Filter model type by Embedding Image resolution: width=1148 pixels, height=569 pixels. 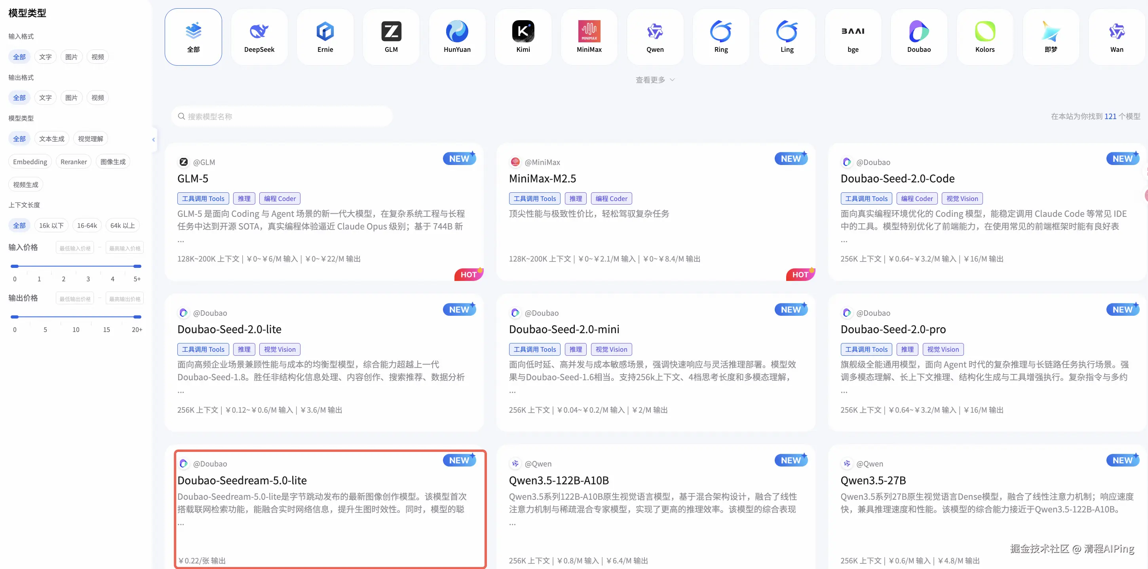point(30,162)
